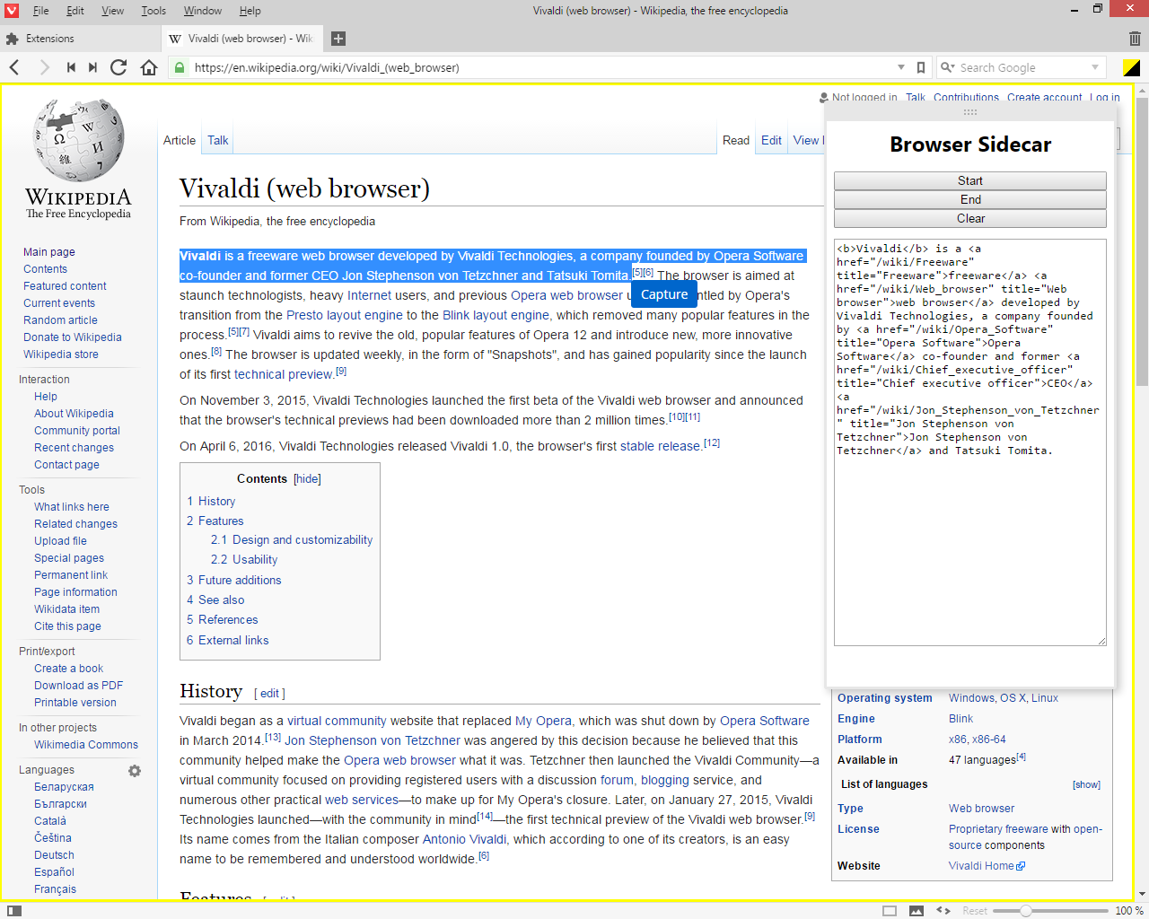This screenshot has height=919, width=1149.
Task: Click the sidecar drag handle dots
Action: (970, 112)
